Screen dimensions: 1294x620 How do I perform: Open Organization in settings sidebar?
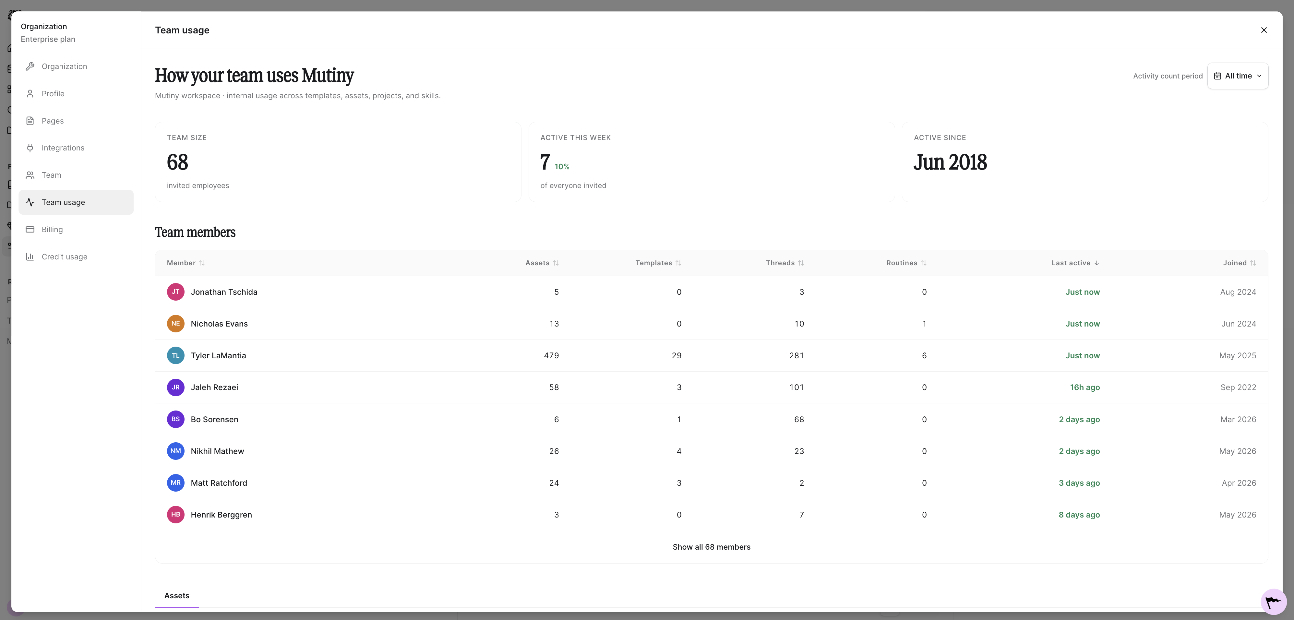pyautogui.click(x=76, y=66)
